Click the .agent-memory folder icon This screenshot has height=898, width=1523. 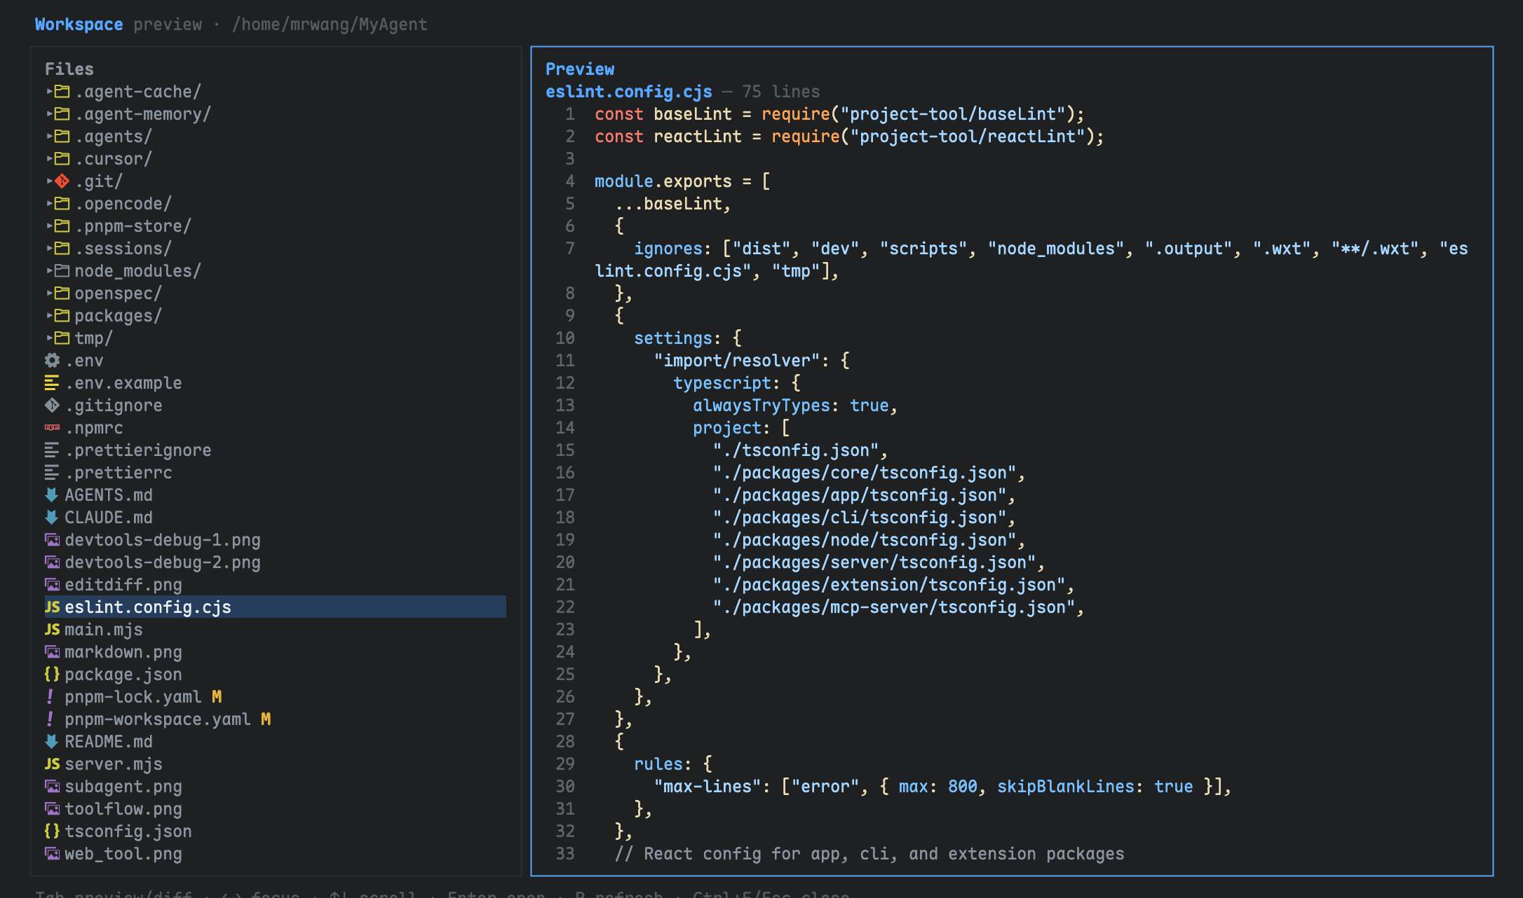click(x=62, y=114)
